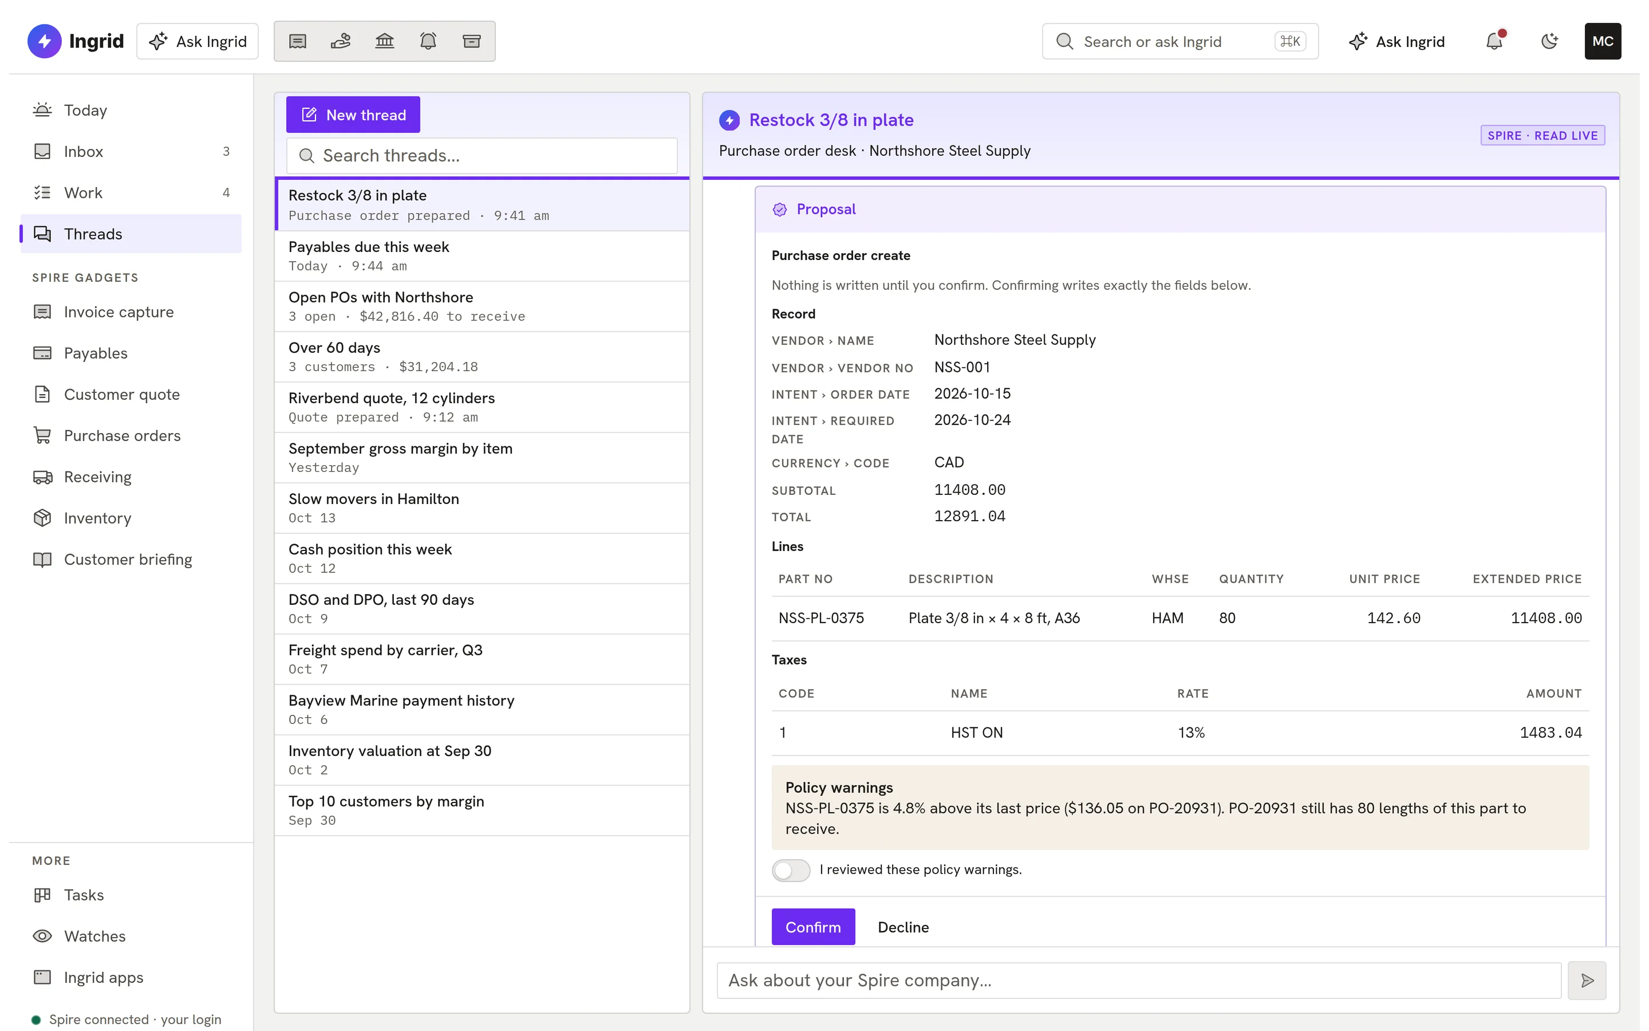Send message with paper plane icon
The height and width of the screenshot is (1031, 1649).
pos(1587,981)
